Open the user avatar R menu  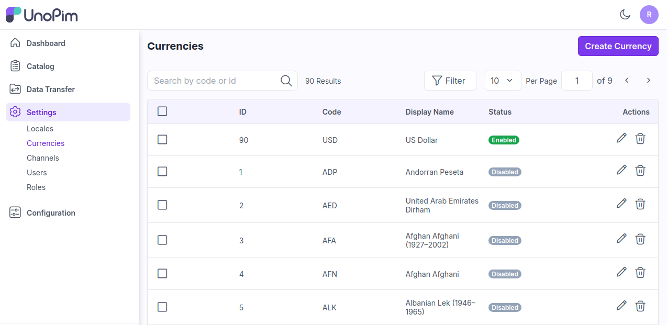649,15
